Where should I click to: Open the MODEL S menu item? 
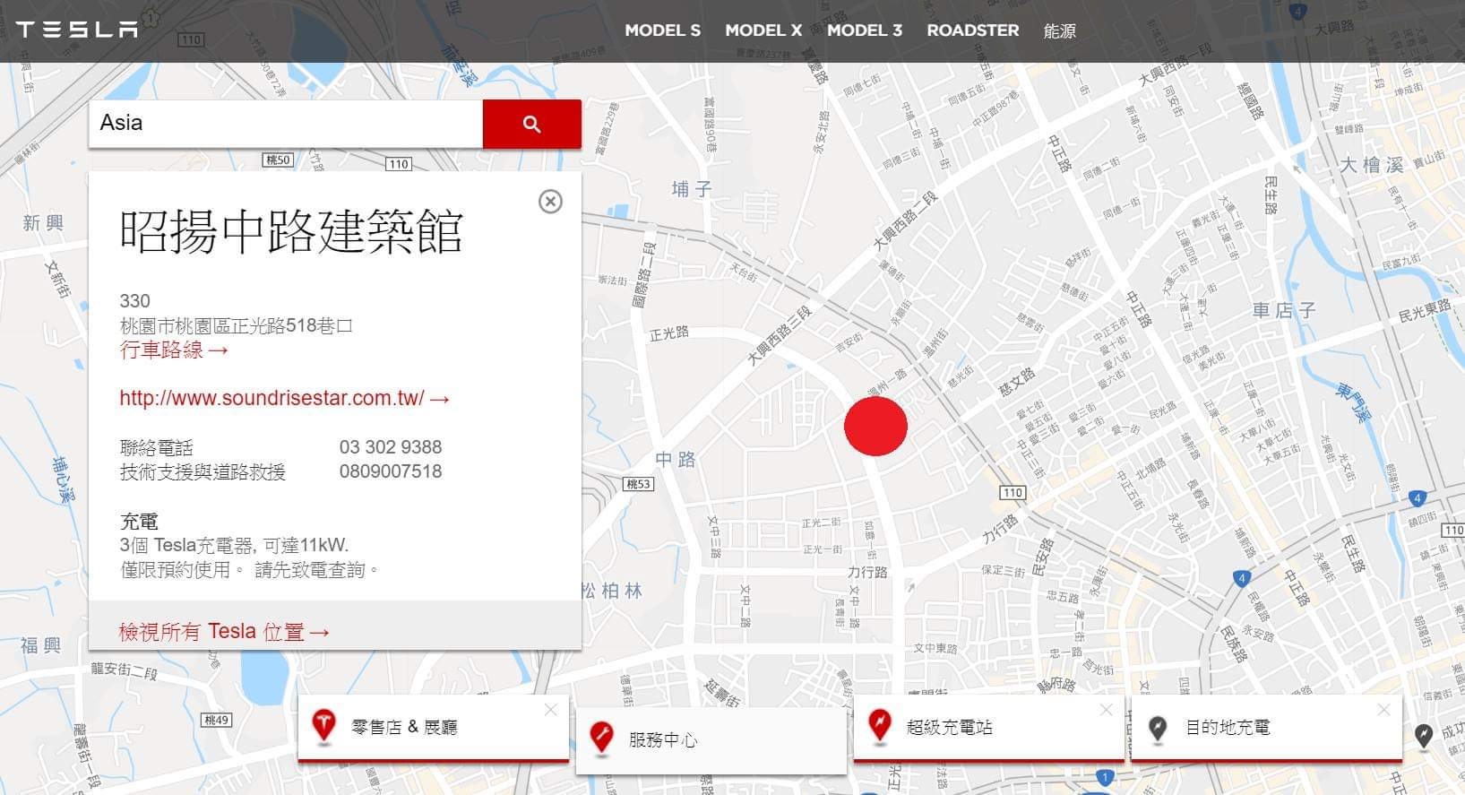pyautogui.click(x=662, y=30)
